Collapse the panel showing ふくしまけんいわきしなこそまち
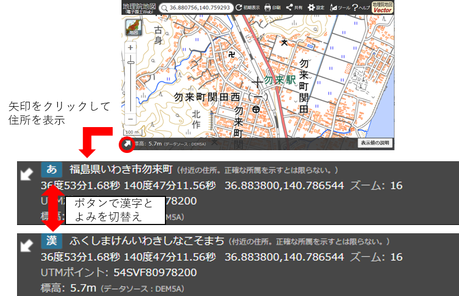The height and width of the screenshot is (296, 459). tap(26, 245)
